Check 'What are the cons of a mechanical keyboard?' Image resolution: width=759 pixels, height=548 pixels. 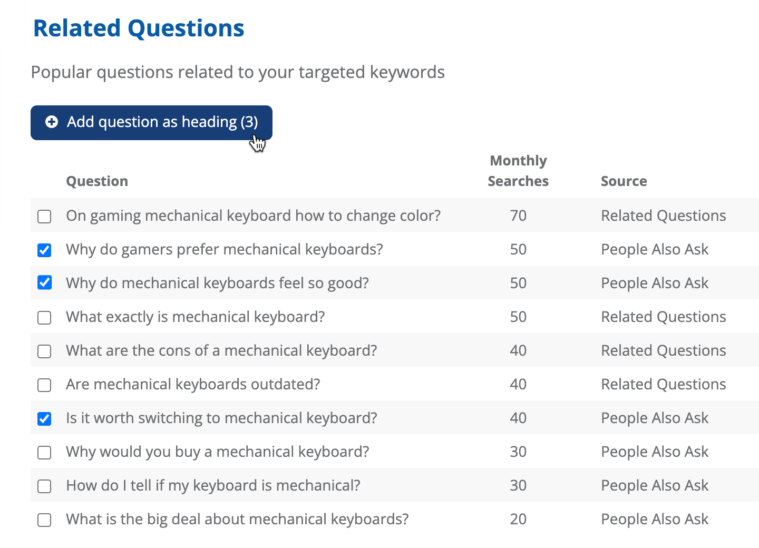point(45,351)
